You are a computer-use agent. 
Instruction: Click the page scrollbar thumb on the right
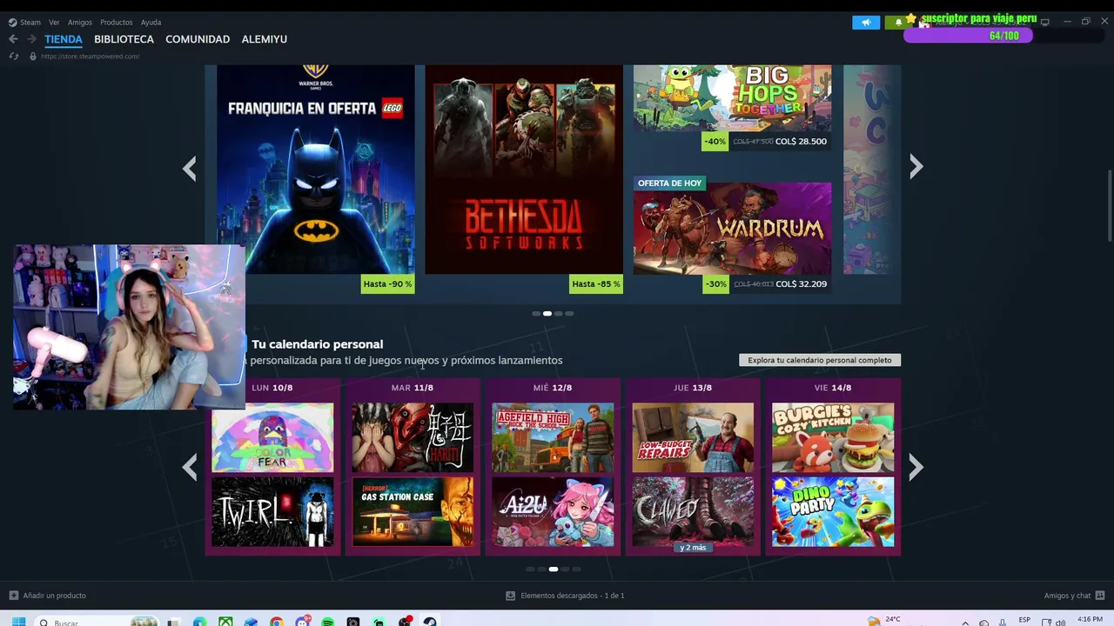tap(1110, 205)
